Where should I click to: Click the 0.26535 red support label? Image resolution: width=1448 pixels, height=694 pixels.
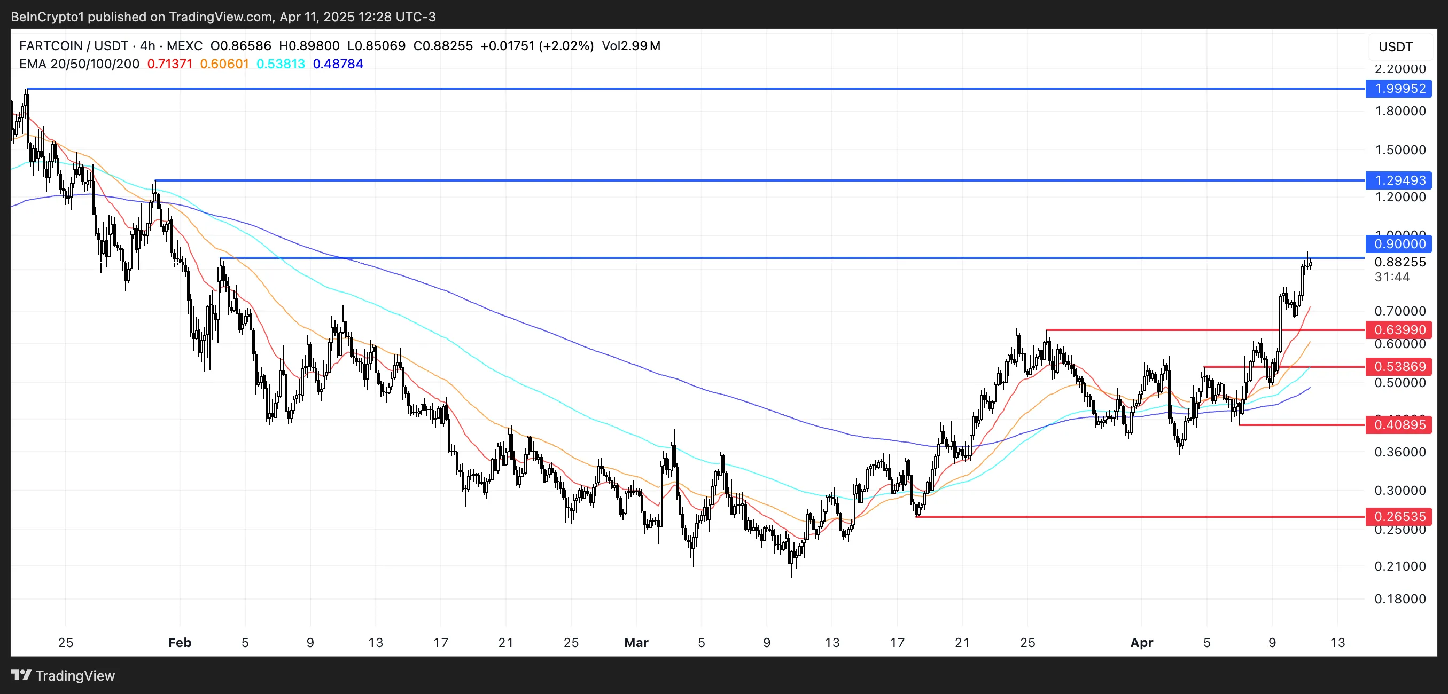(x=1399, y=516)
